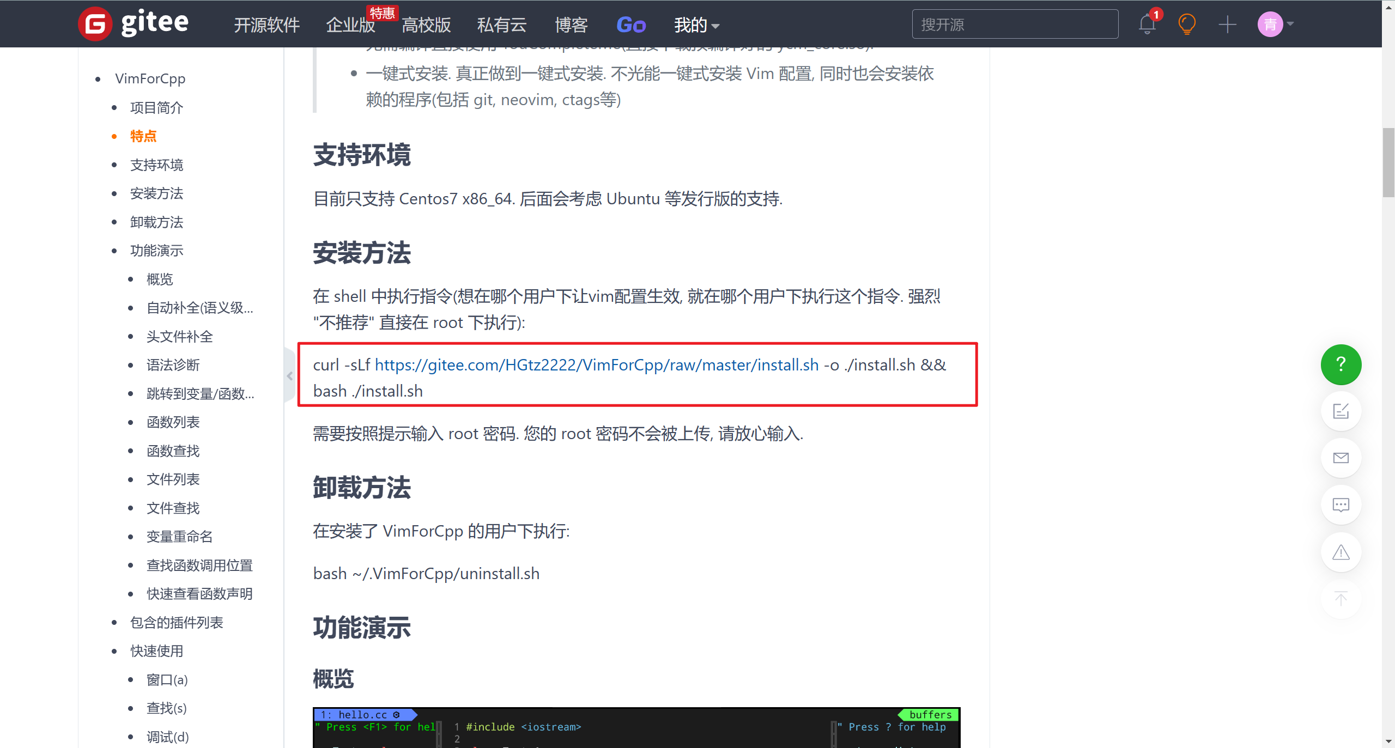Open the plus icon to create new
Image resolution: width=1395 pixels, height=748 pixels.
tap(1228, 24)
